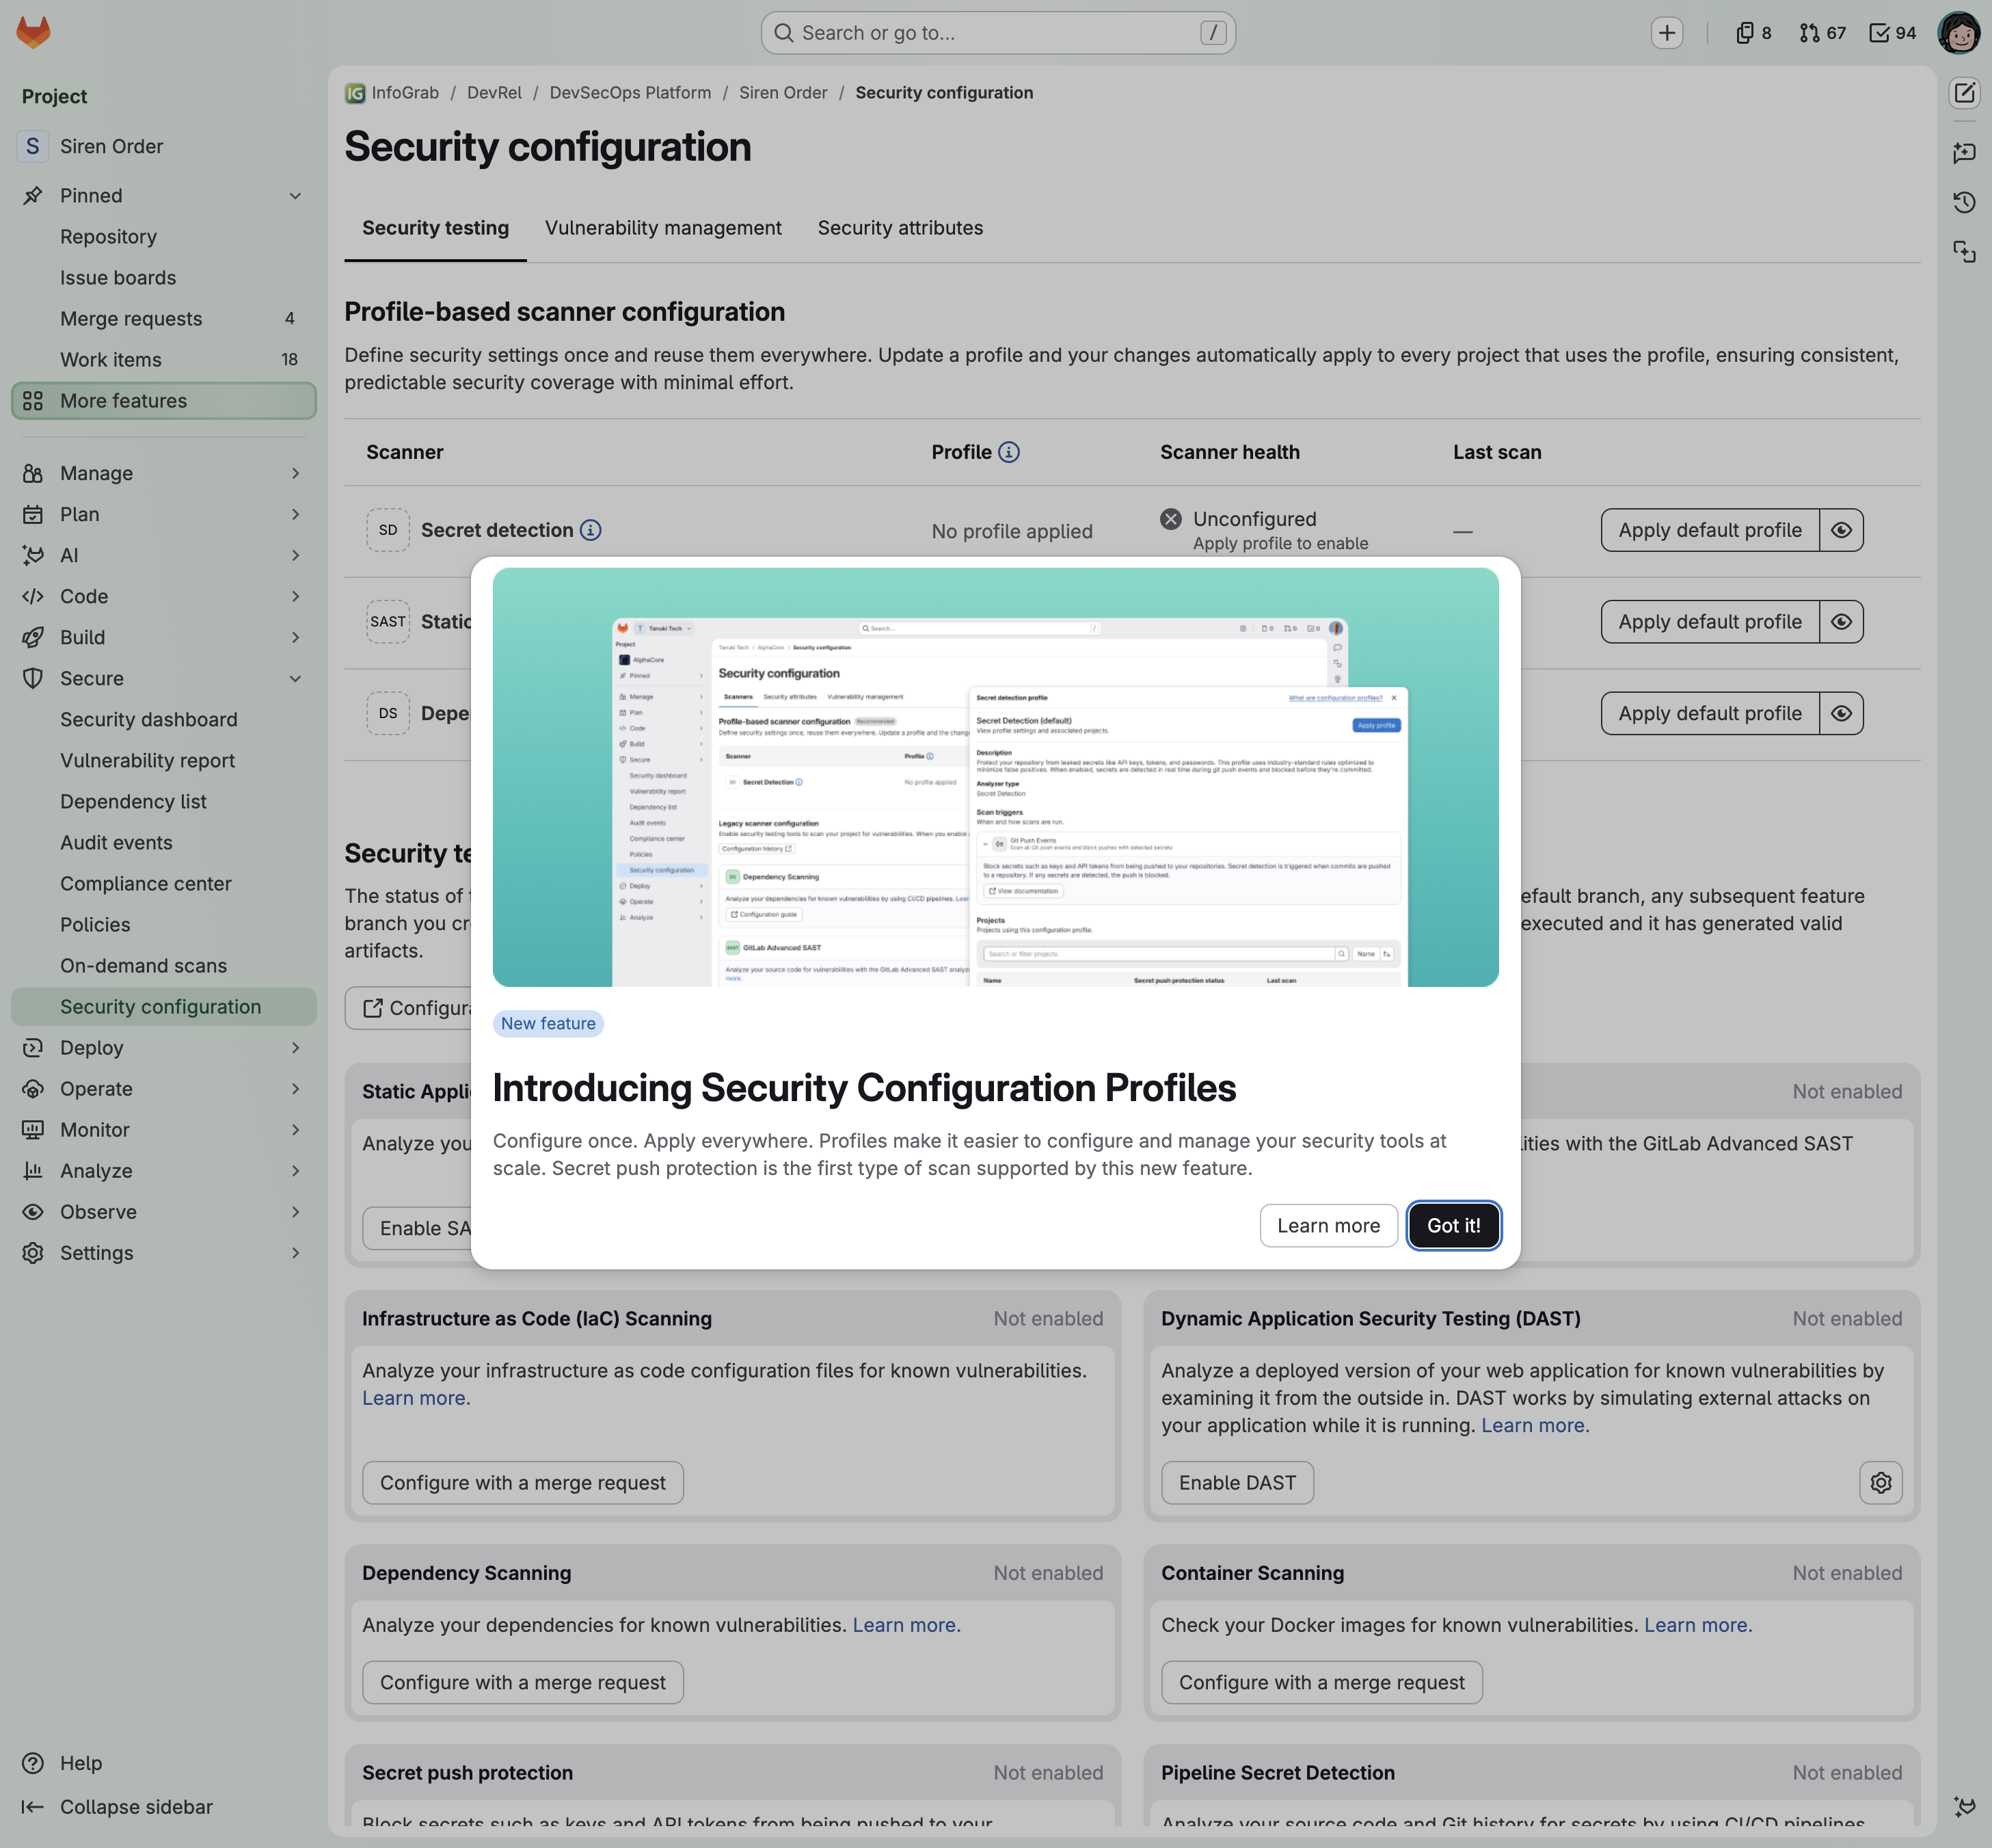Open Merge requests in pinned list
The image size is (1992, 1848).
coord(164,319)
